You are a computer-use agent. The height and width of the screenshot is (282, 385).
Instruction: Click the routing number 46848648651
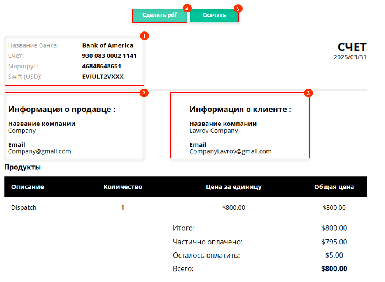coord(101,66)
